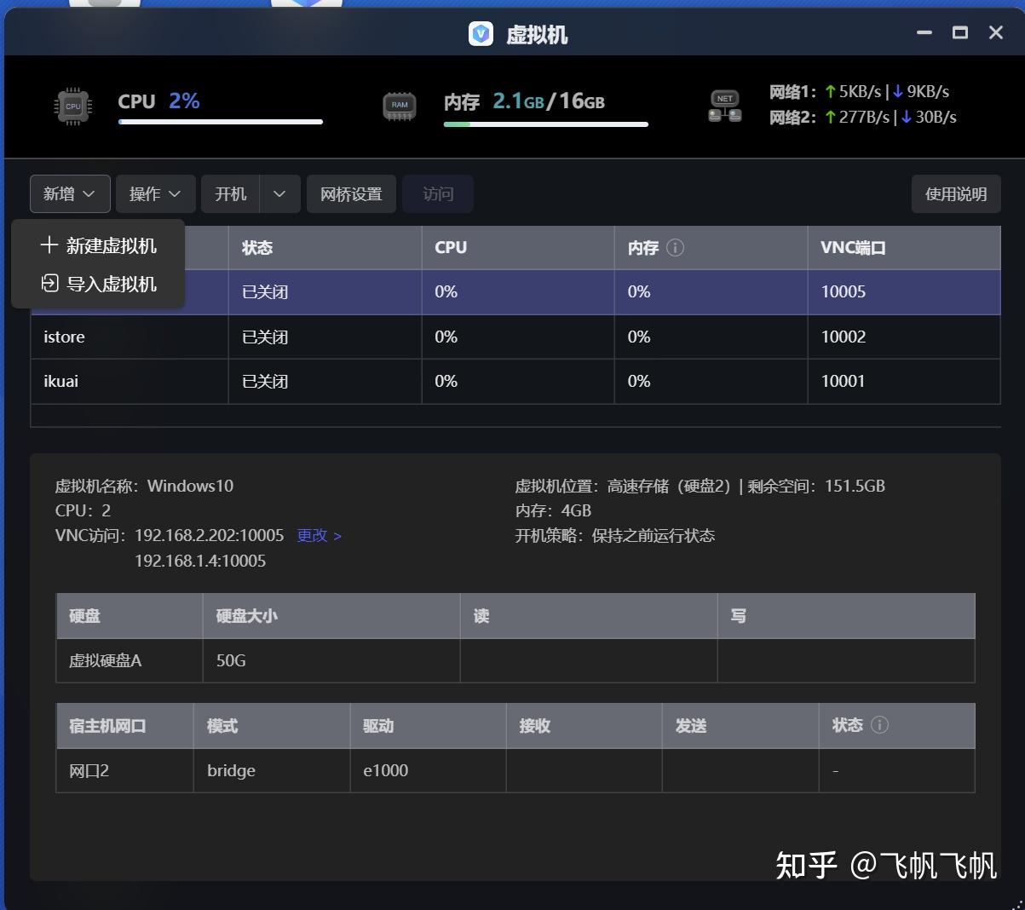Expand the chevron next to 开机 button
The image size is (1025, 910).
coord(279,193)
